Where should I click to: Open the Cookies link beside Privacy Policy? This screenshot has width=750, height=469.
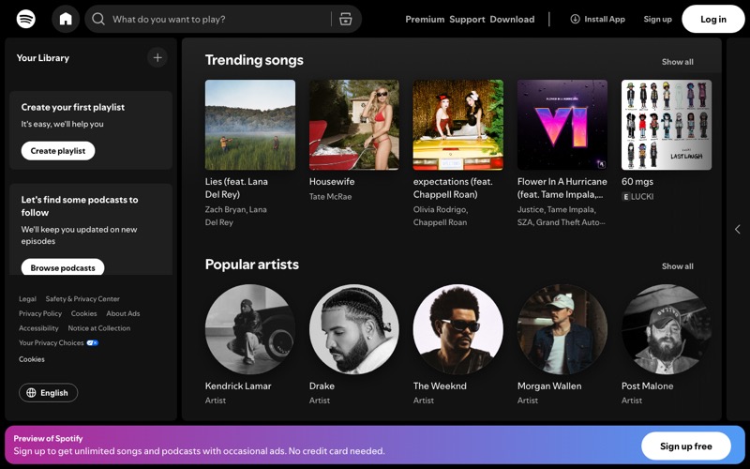(x=83, y=314)
